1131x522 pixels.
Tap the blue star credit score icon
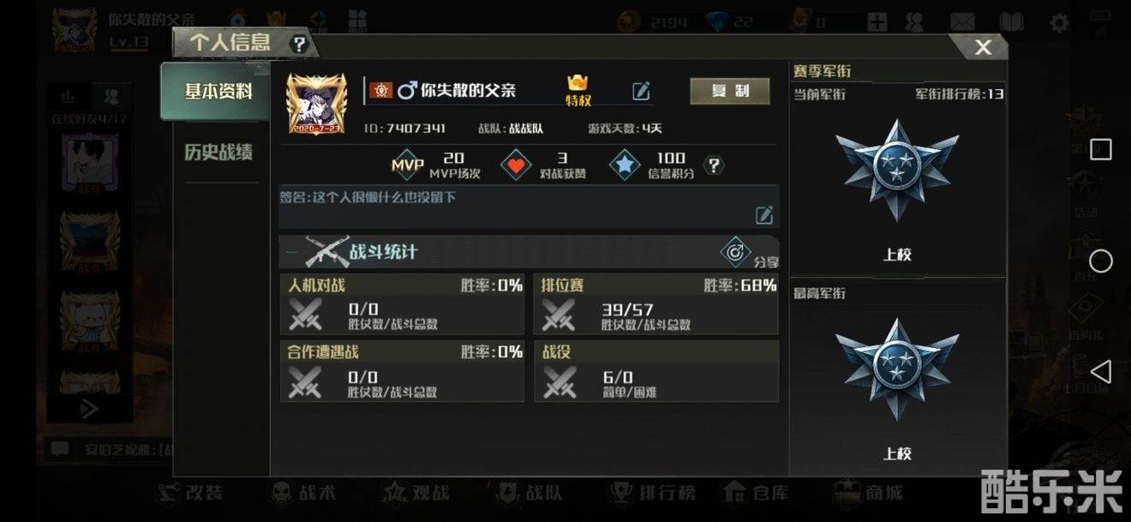pyautogui.click(x=625, y=165)
